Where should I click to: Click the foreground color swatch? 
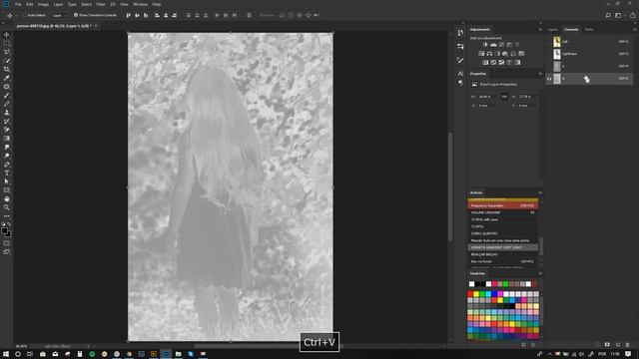pyautogui.click(x=4, y=230)
